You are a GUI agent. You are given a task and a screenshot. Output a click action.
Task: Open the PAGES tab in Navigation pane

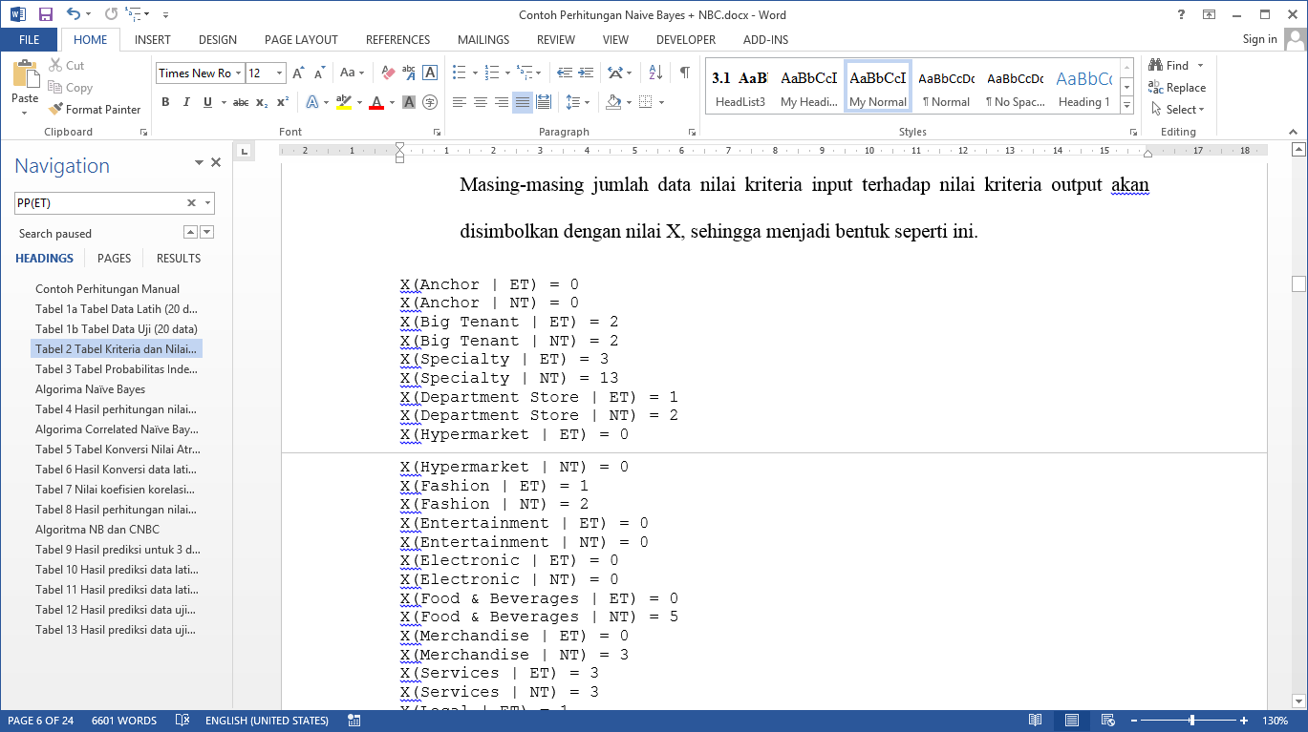pyautogui.click(x=114, y=259)
